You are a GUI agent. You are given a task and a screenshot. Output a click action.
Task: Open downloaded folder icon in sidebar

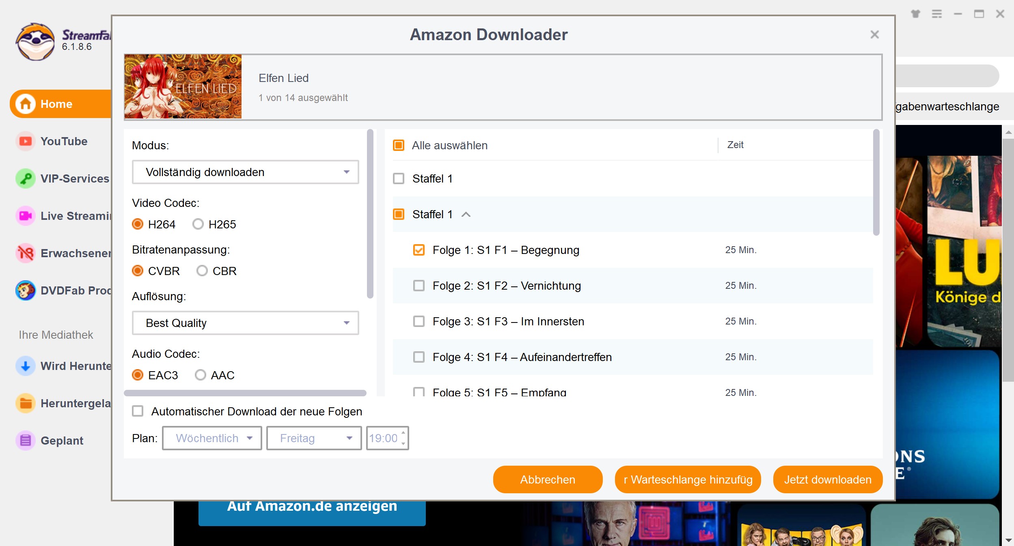tap(26, 403)
